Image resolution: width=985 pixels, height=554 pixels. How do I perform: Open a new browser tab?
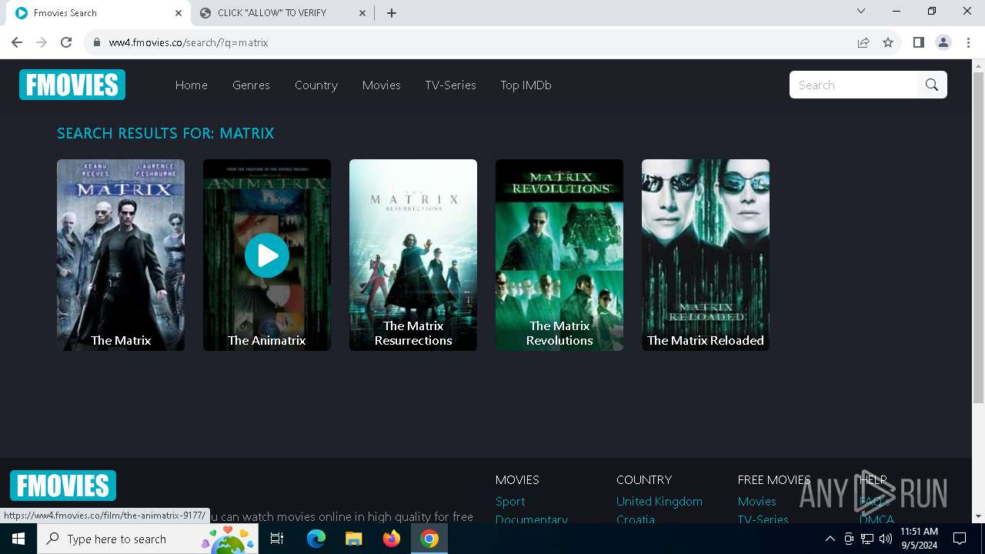(391, 13)
